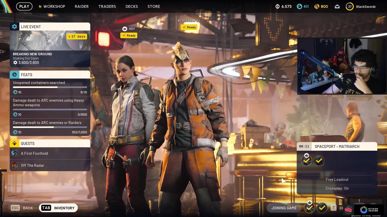Click the Live Event gear icon
387x217 pixels.
(15, 27)
